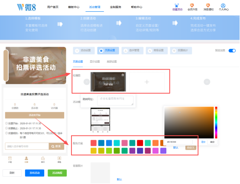Pick the purple color swatch in bottom row
240x184 pixels.
pos(132,151)
